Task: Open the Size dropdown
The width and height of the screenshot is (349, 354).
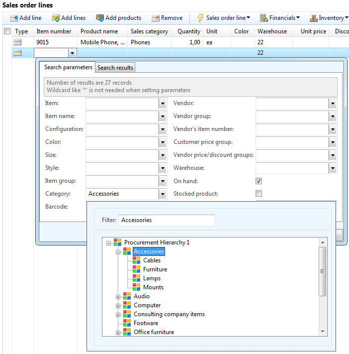Action: tap(163, 155)
